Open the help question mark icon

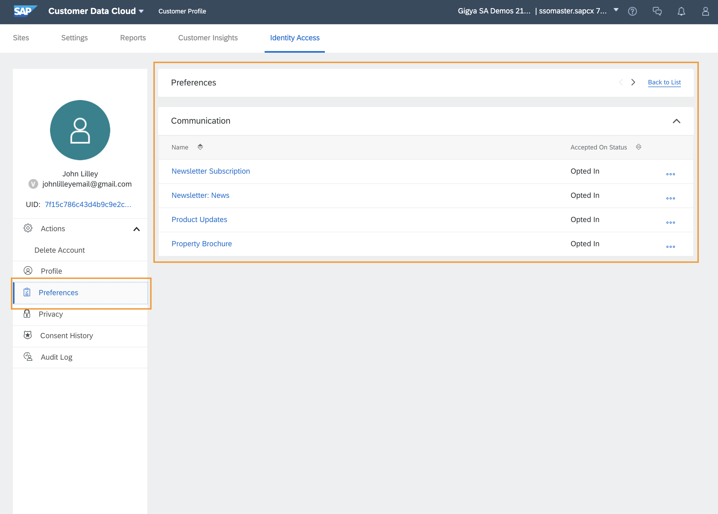tap(632, 11)
